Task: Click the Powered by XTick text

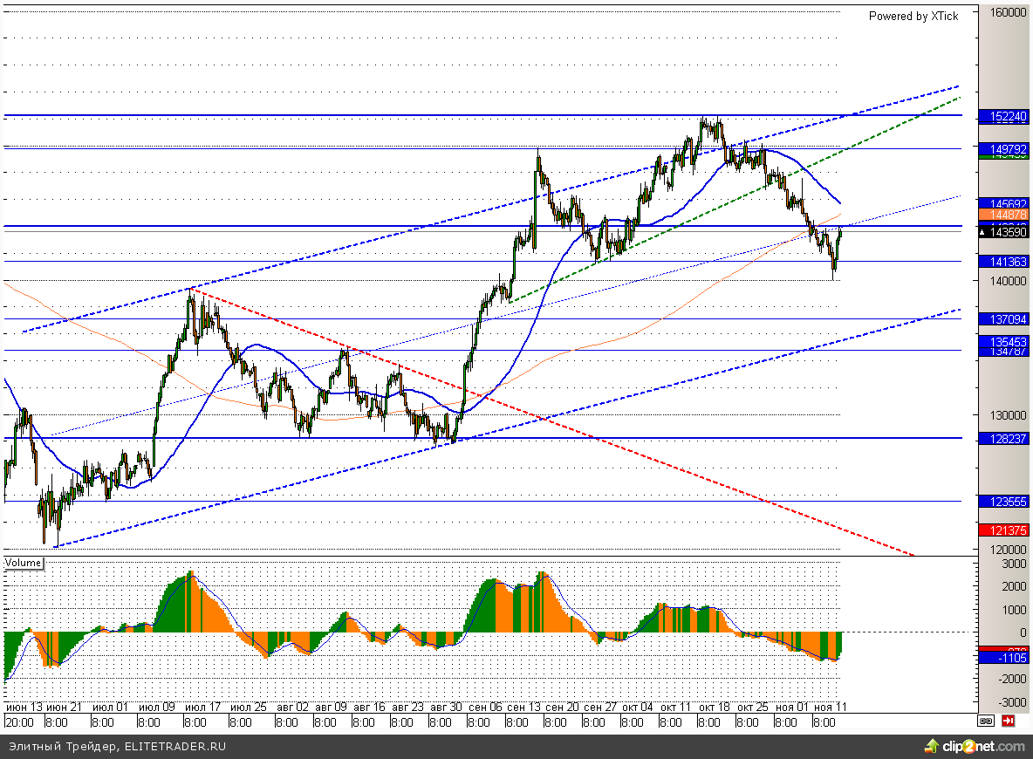Action: click(913, 17)
